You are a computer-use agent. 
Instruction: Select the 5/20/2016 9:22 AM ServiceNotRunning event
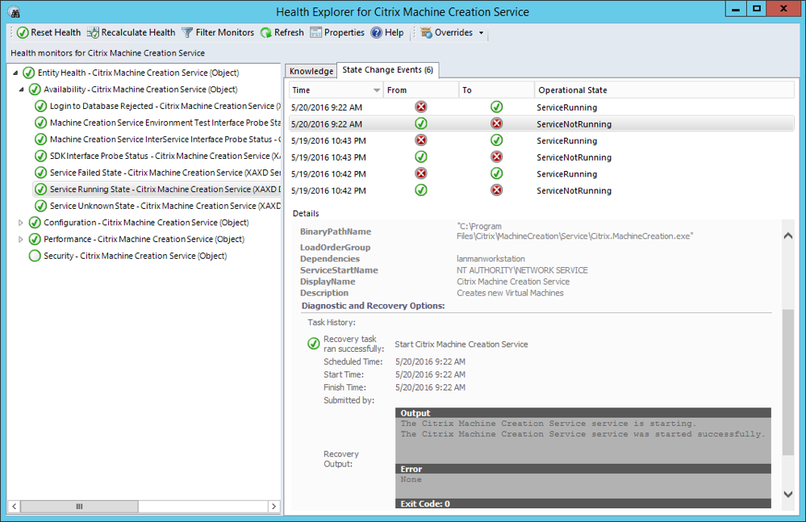pyautogui.click(x=541, y=123)
